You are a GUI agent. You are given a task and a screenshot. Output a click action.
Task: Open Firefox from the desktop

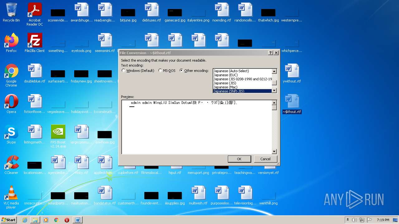tap(11, 43)
